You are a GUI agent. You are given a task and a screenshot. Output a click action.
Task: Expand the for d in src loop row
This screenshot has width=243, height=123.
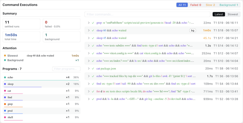(x=89, y=91)
